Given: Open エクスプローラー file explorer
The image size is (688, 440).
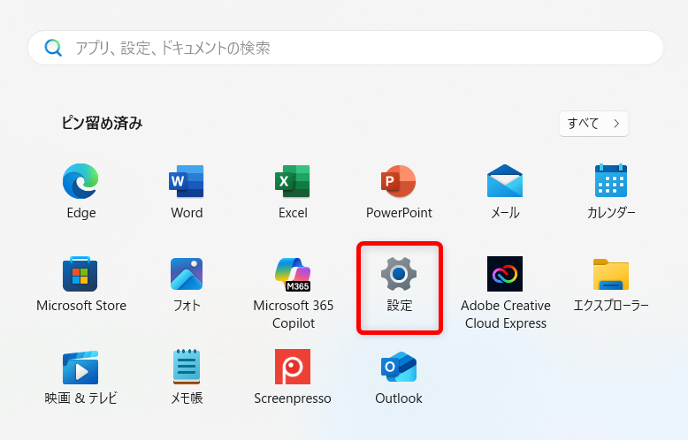Looking at the screenshot, I should click(611, 284).
